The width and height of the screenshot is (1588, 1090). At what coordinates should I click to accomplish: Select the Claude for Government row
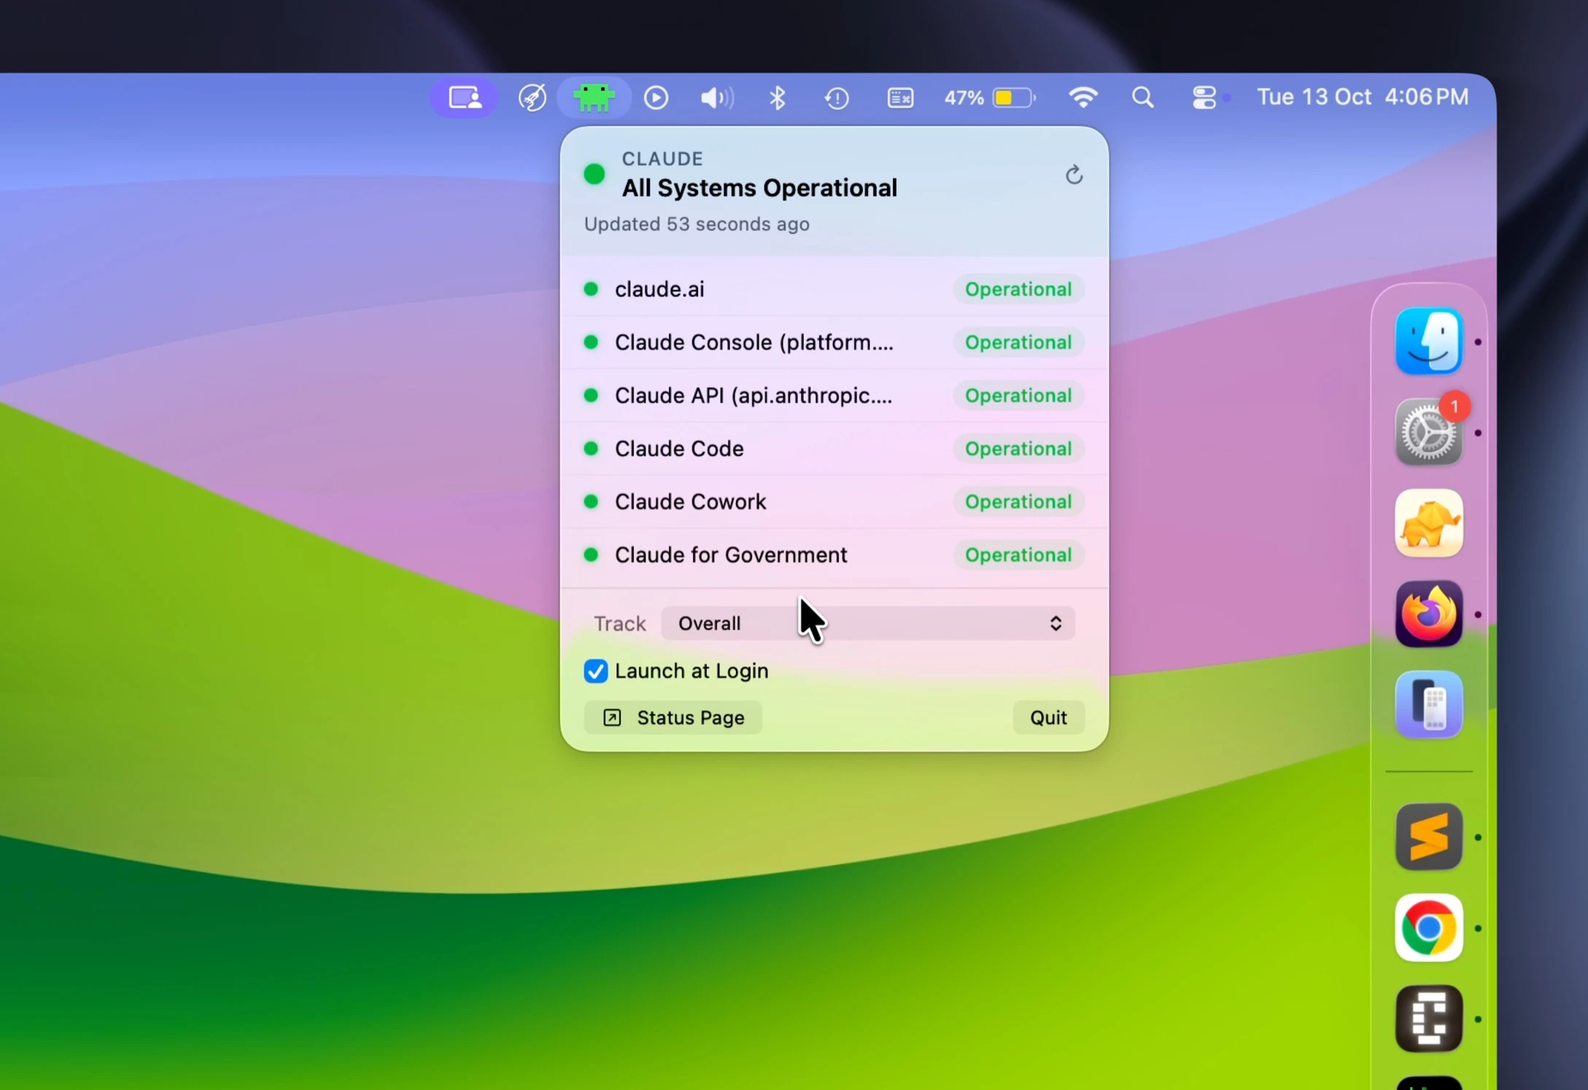(834, 555)
